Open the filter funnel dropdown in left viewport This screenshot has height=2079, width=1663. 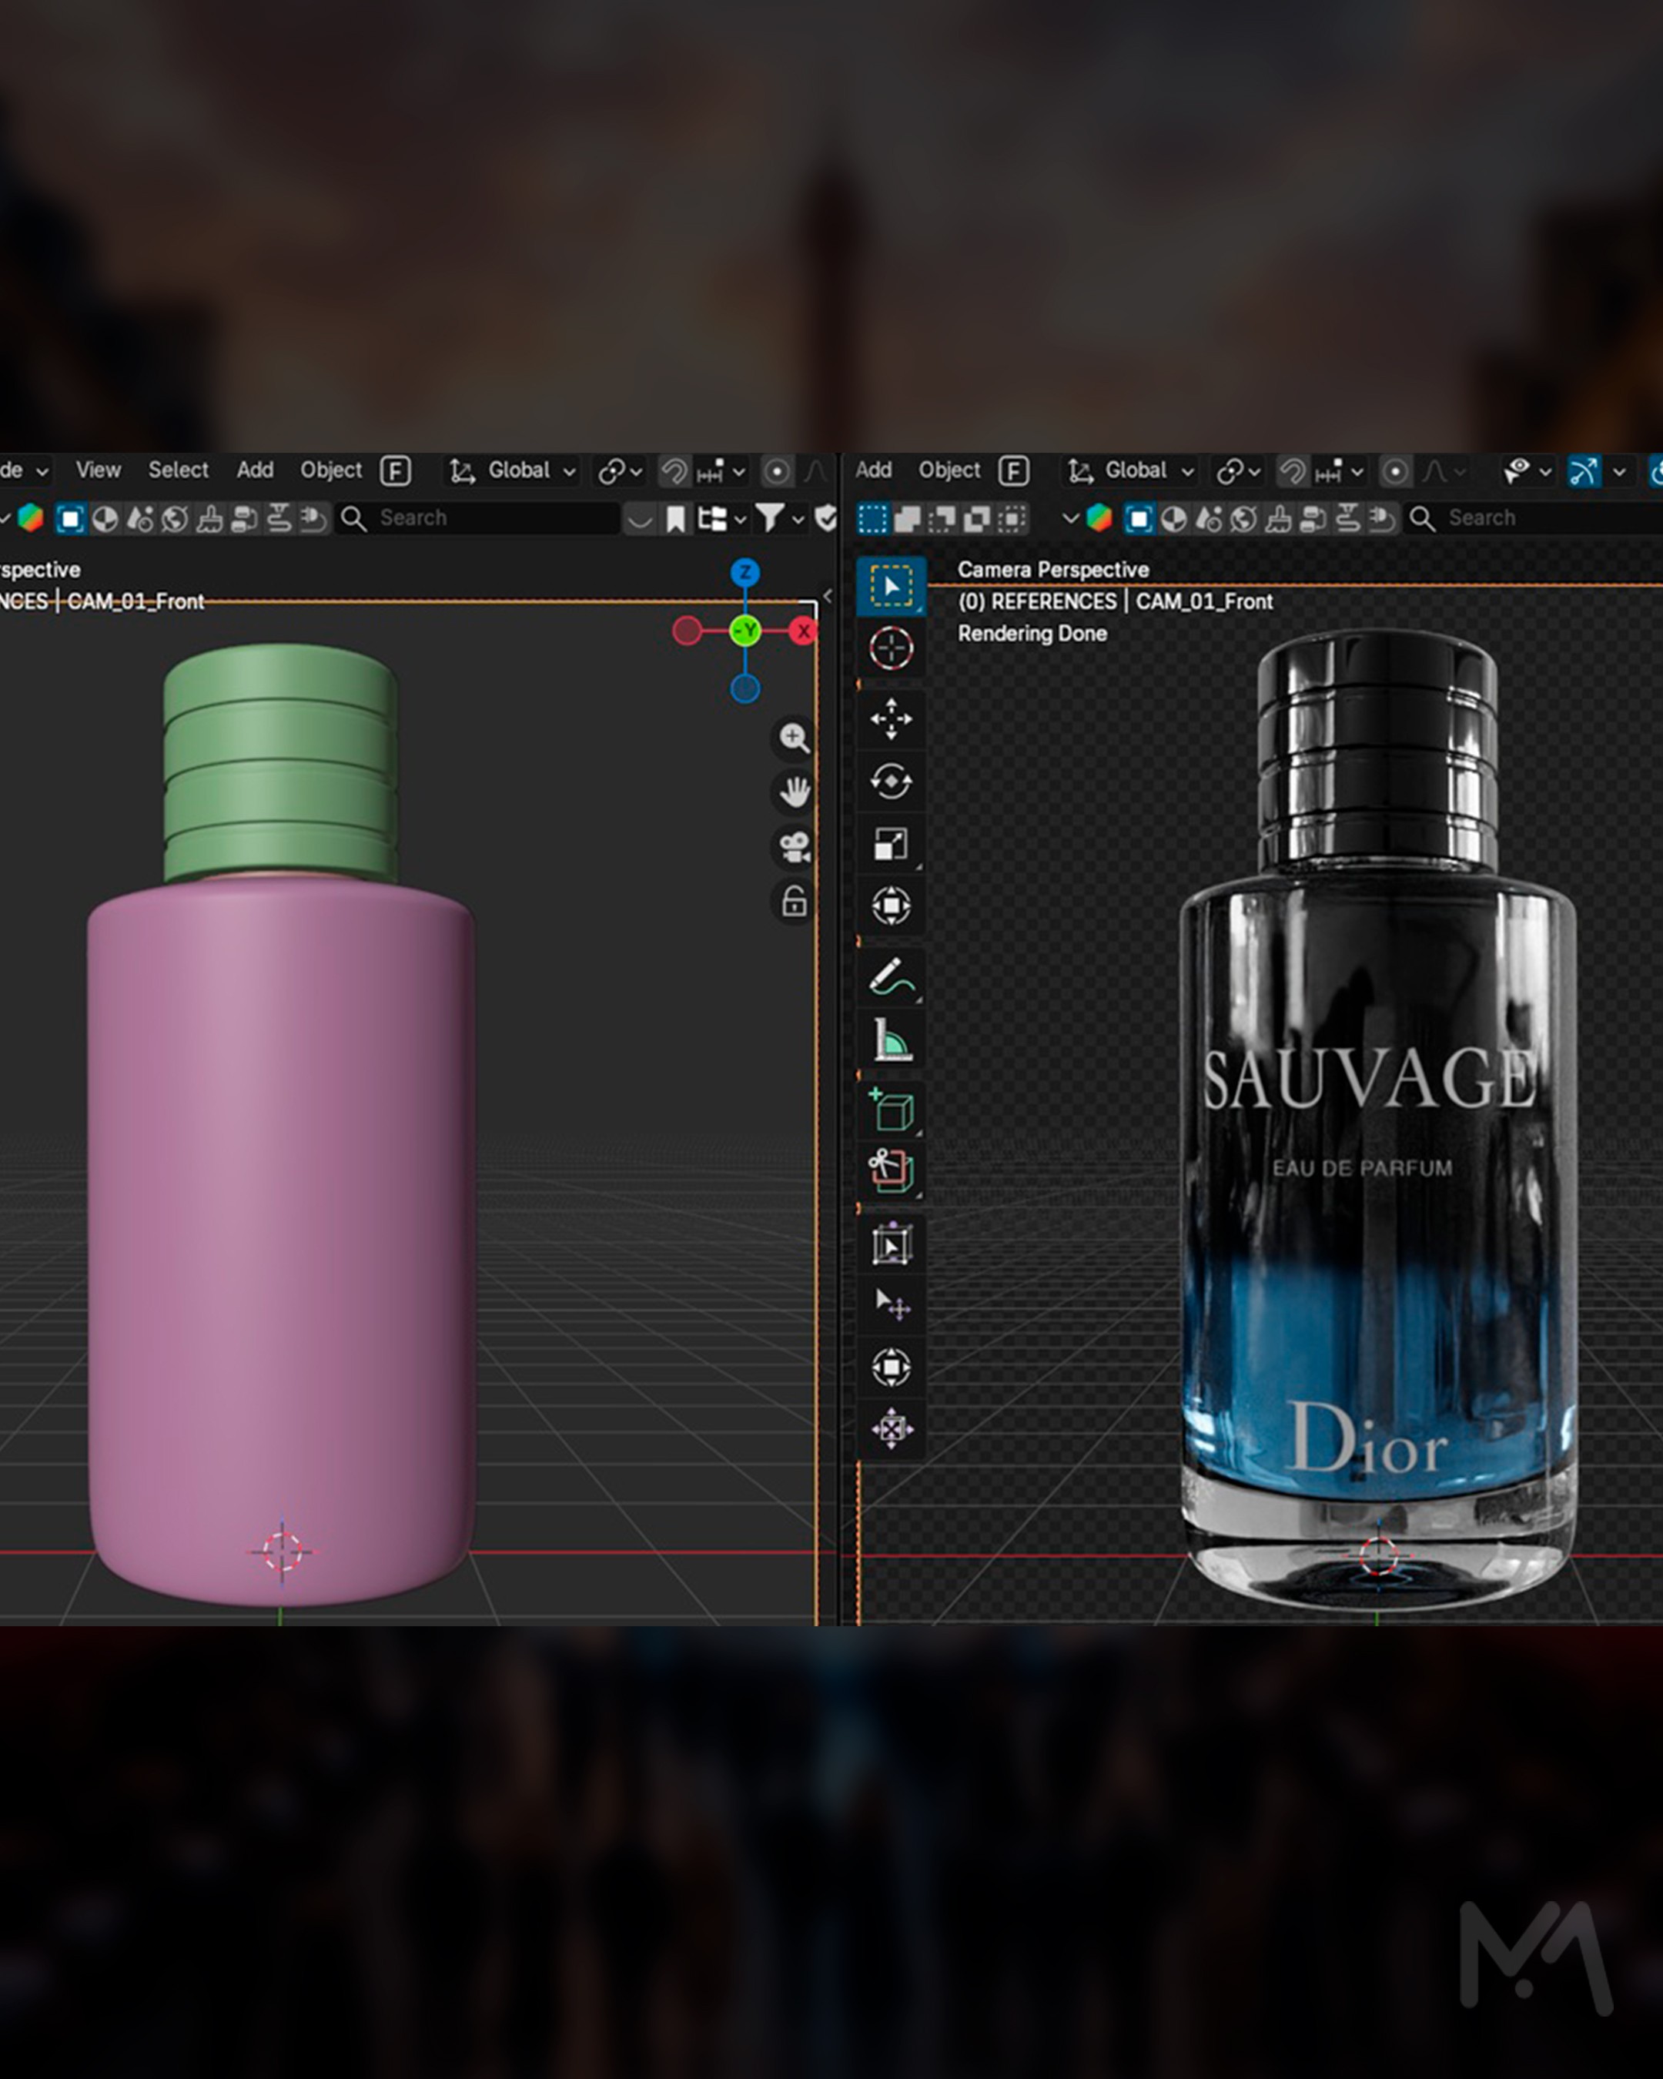coord(780,519)
